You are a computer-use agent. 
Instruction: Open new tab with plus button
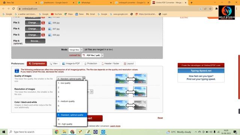coord(192,3)
